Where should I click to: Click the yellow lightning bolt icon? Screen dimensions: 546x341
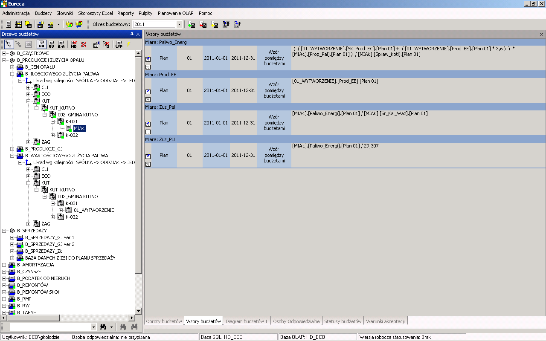click(x=128, y=44)
